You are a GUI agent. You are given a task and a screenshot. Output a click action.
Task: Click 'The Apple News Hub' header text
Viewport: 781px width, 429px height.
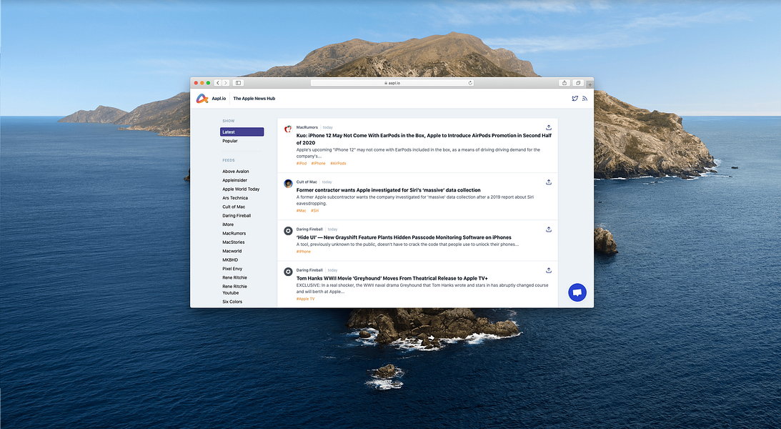pyautogui.click(x=254, y=99)
